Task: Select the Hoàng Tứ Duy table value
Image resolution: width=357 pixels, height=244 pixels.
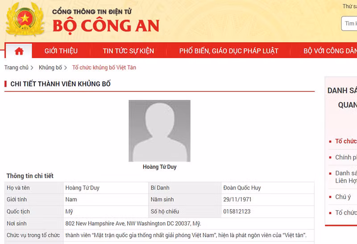Action: point(83,188)
